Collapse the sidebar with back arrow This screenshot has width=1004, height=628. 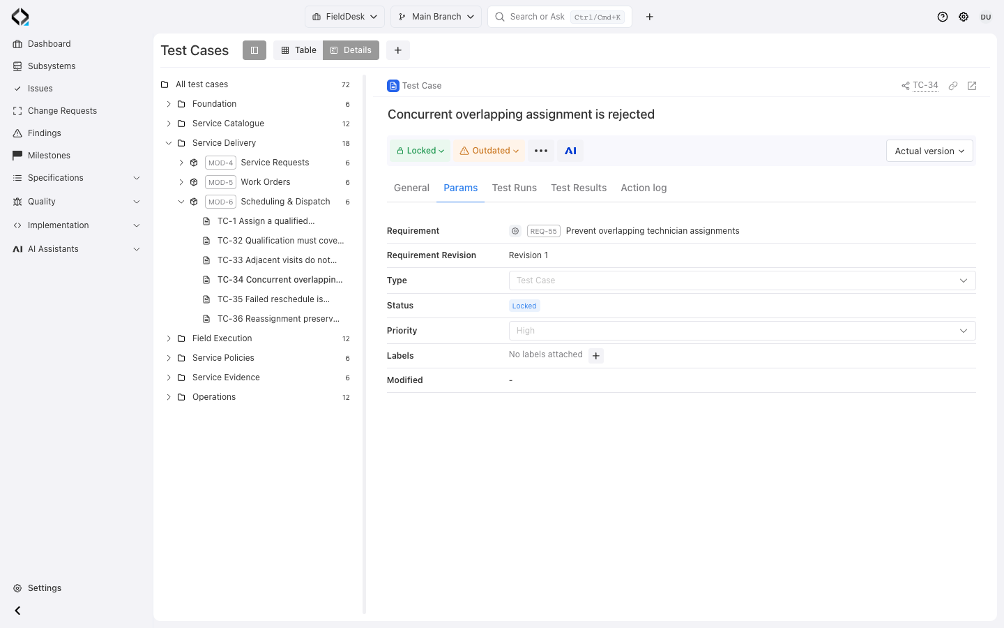[17, 611]
